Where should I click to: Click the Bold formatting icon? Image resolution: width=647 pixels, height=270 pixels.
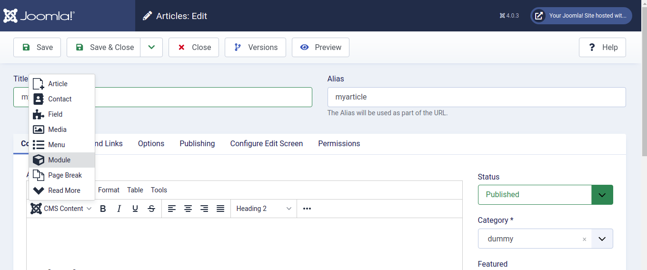coord(103,209)
